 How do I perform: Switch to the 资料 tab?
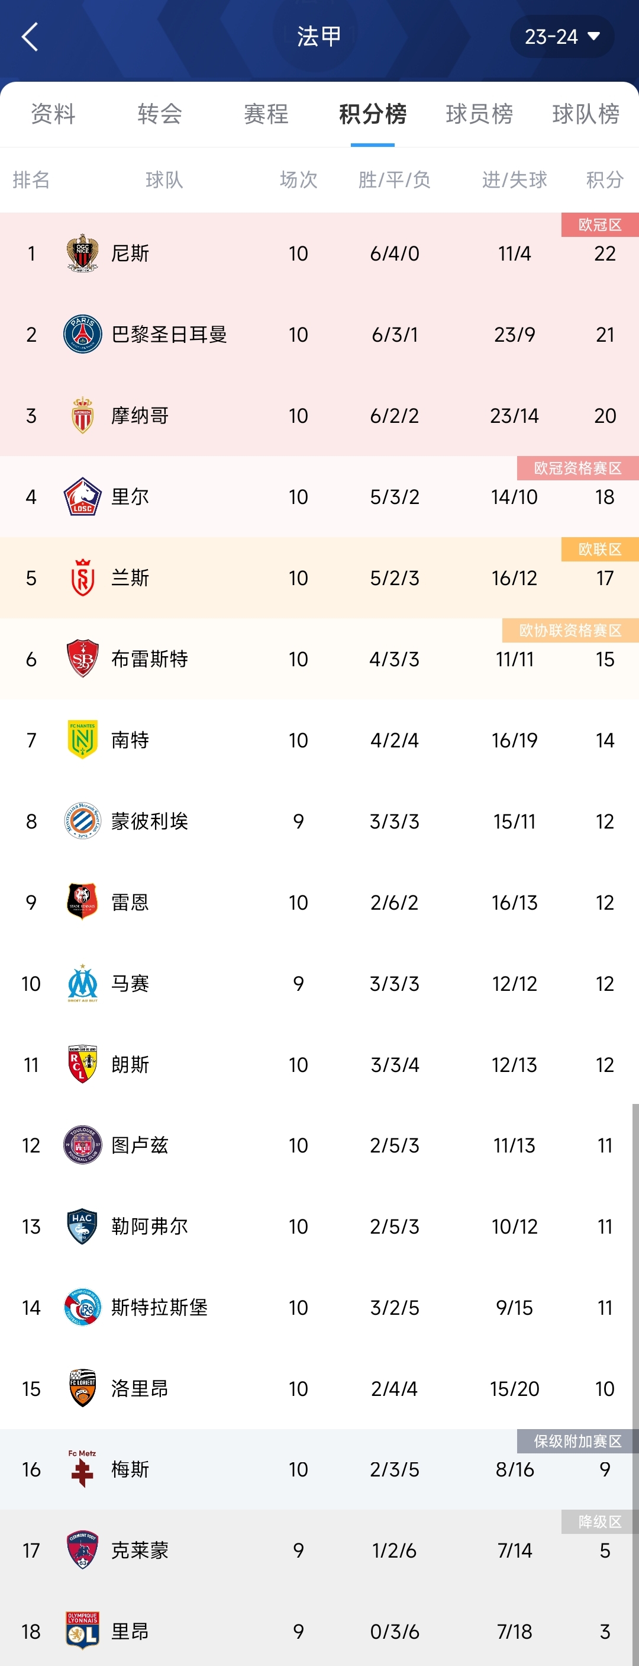[x=53, y=114]
